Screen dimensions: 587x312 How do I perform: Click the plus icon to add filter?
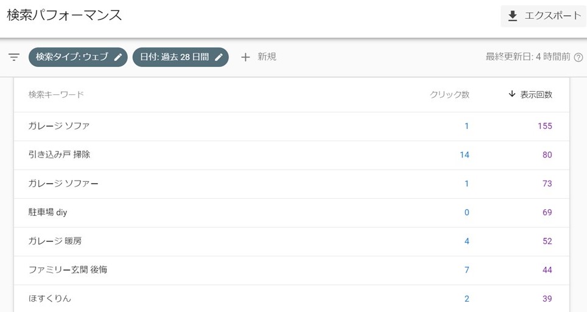click(245, 57)
